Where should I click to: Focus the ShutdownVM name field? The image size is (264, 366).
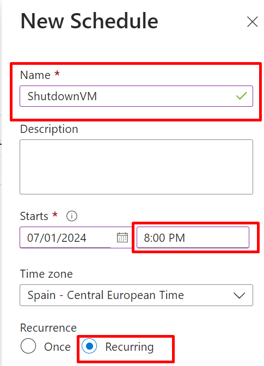[136, 96]
